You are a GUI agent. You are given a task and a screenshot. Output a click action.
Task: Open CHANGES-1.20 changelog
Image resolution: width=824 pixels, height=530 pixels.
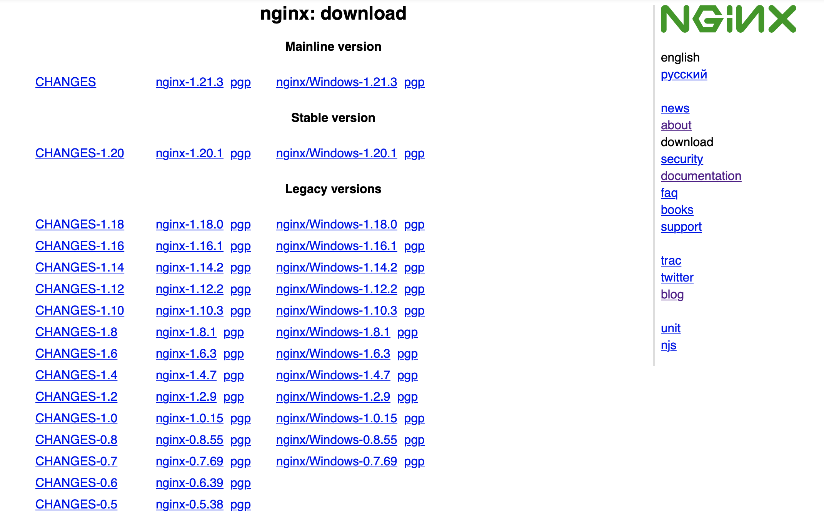click(x=80, y=153)
